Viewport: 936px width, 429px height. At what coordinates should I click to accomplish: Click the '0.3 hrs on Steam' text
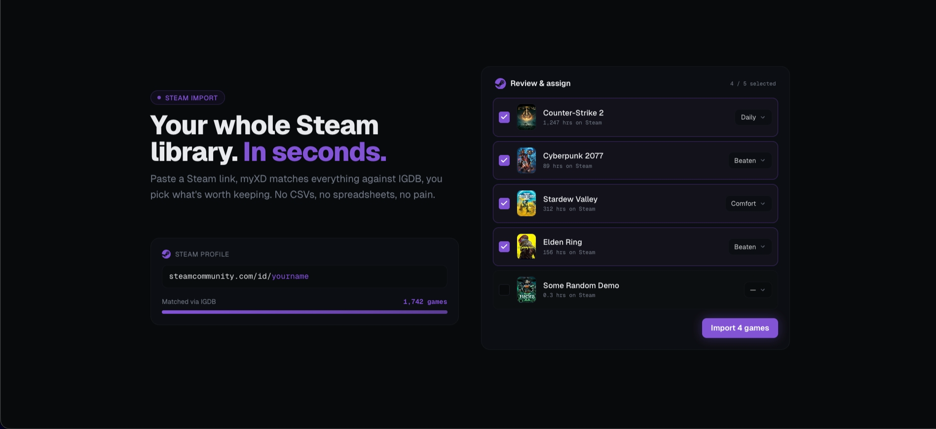569,295
